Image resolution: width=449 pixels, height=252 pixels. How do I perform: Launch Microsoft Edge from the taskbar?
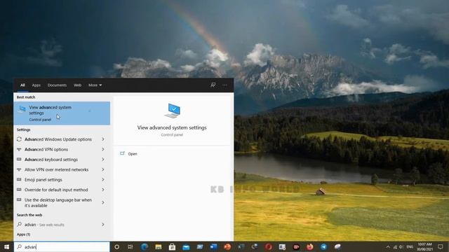(x=145, y=246)
